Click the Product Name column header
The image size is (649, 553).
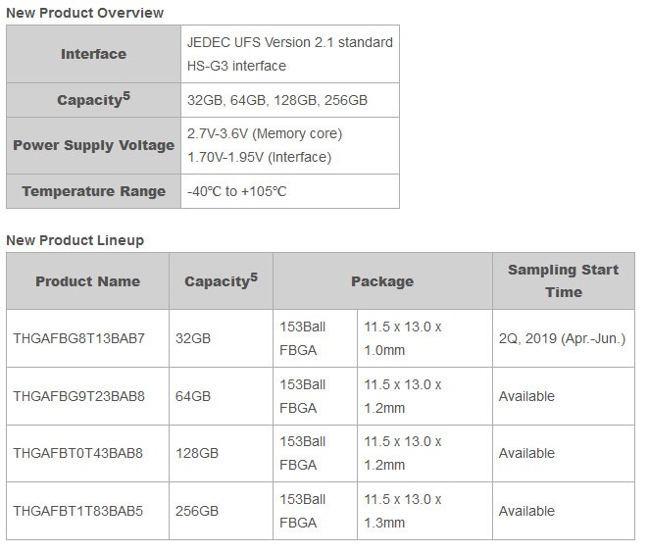click(87, 281)
